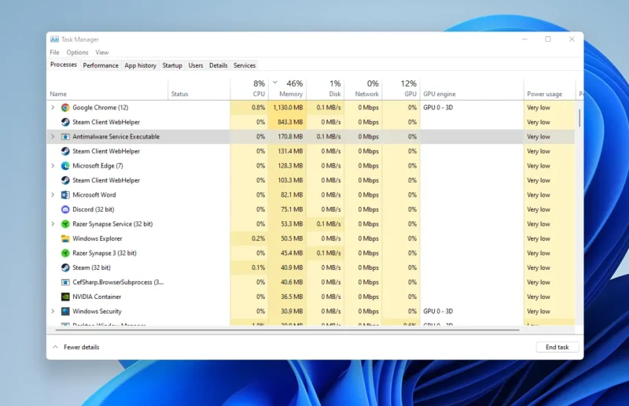The width and height of the screenshot is (629, 406).
Task: Sort by the Power usage column header
Action: 550,89
